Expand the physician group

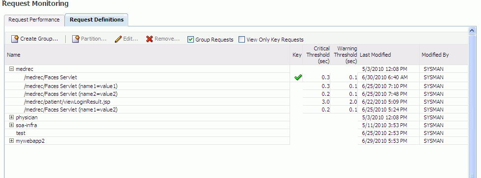pyautogui.click(x=12, y=117)
